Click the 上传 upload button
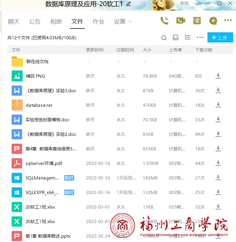This screenshot has width=236, height=242. [220, 37]
